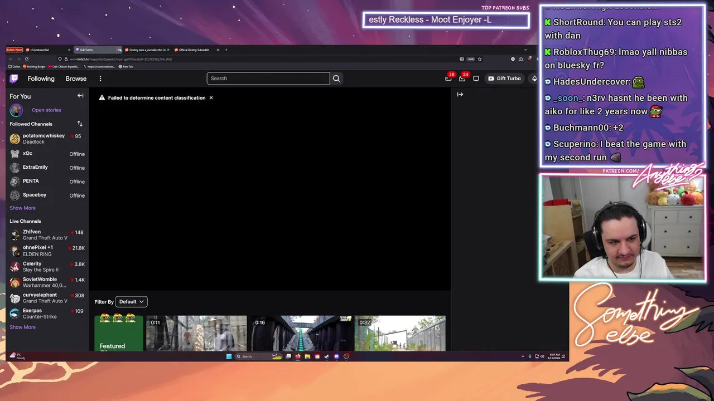
Task: Open Discord from the taskbar
Action: click(336, 356)
